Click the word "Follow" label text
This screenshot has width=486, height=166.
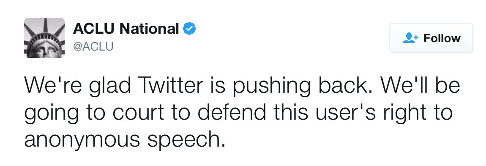tap(442, 38)
